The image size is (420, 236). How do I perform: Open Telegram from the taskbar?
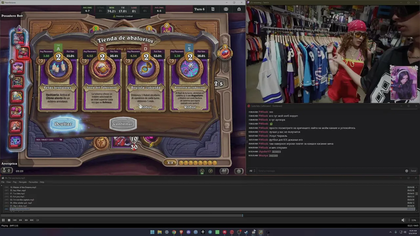point(210,232)
